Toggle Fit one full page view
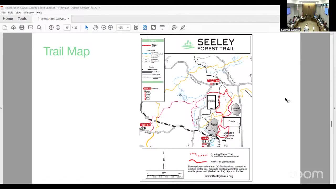 [145, 28]
